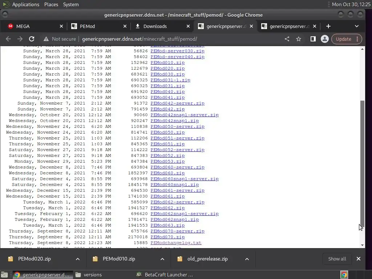Open the PEMod040.zip link

click(167, 92)
